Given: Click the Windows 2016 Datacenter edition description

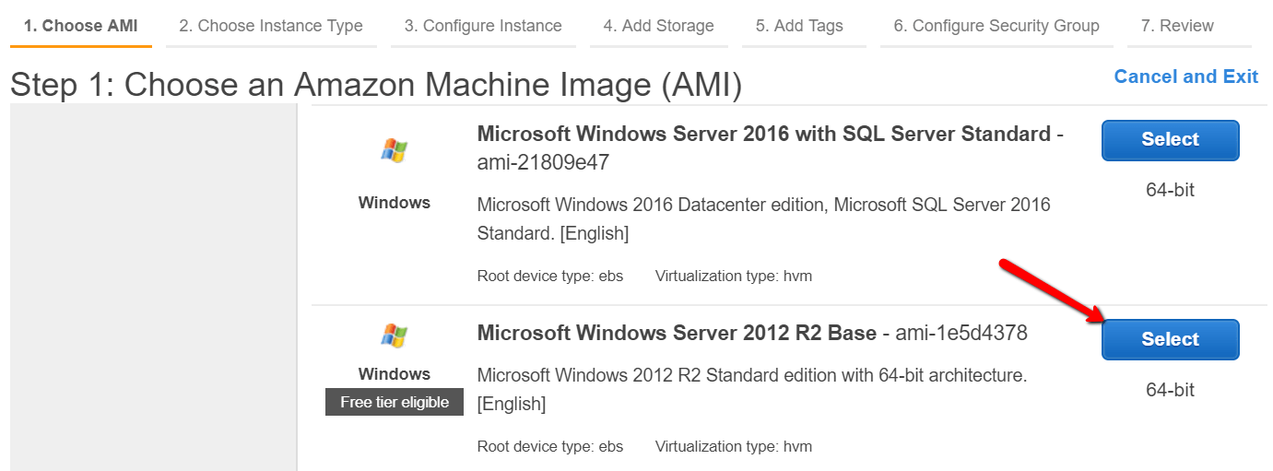Looking at the screenshot, I should [763, 218].
